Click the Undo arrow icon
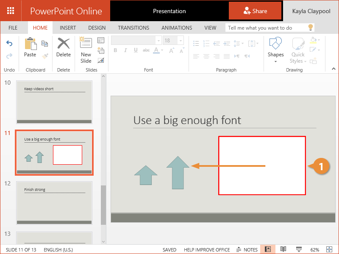339x254 pixels. (9, 44)
